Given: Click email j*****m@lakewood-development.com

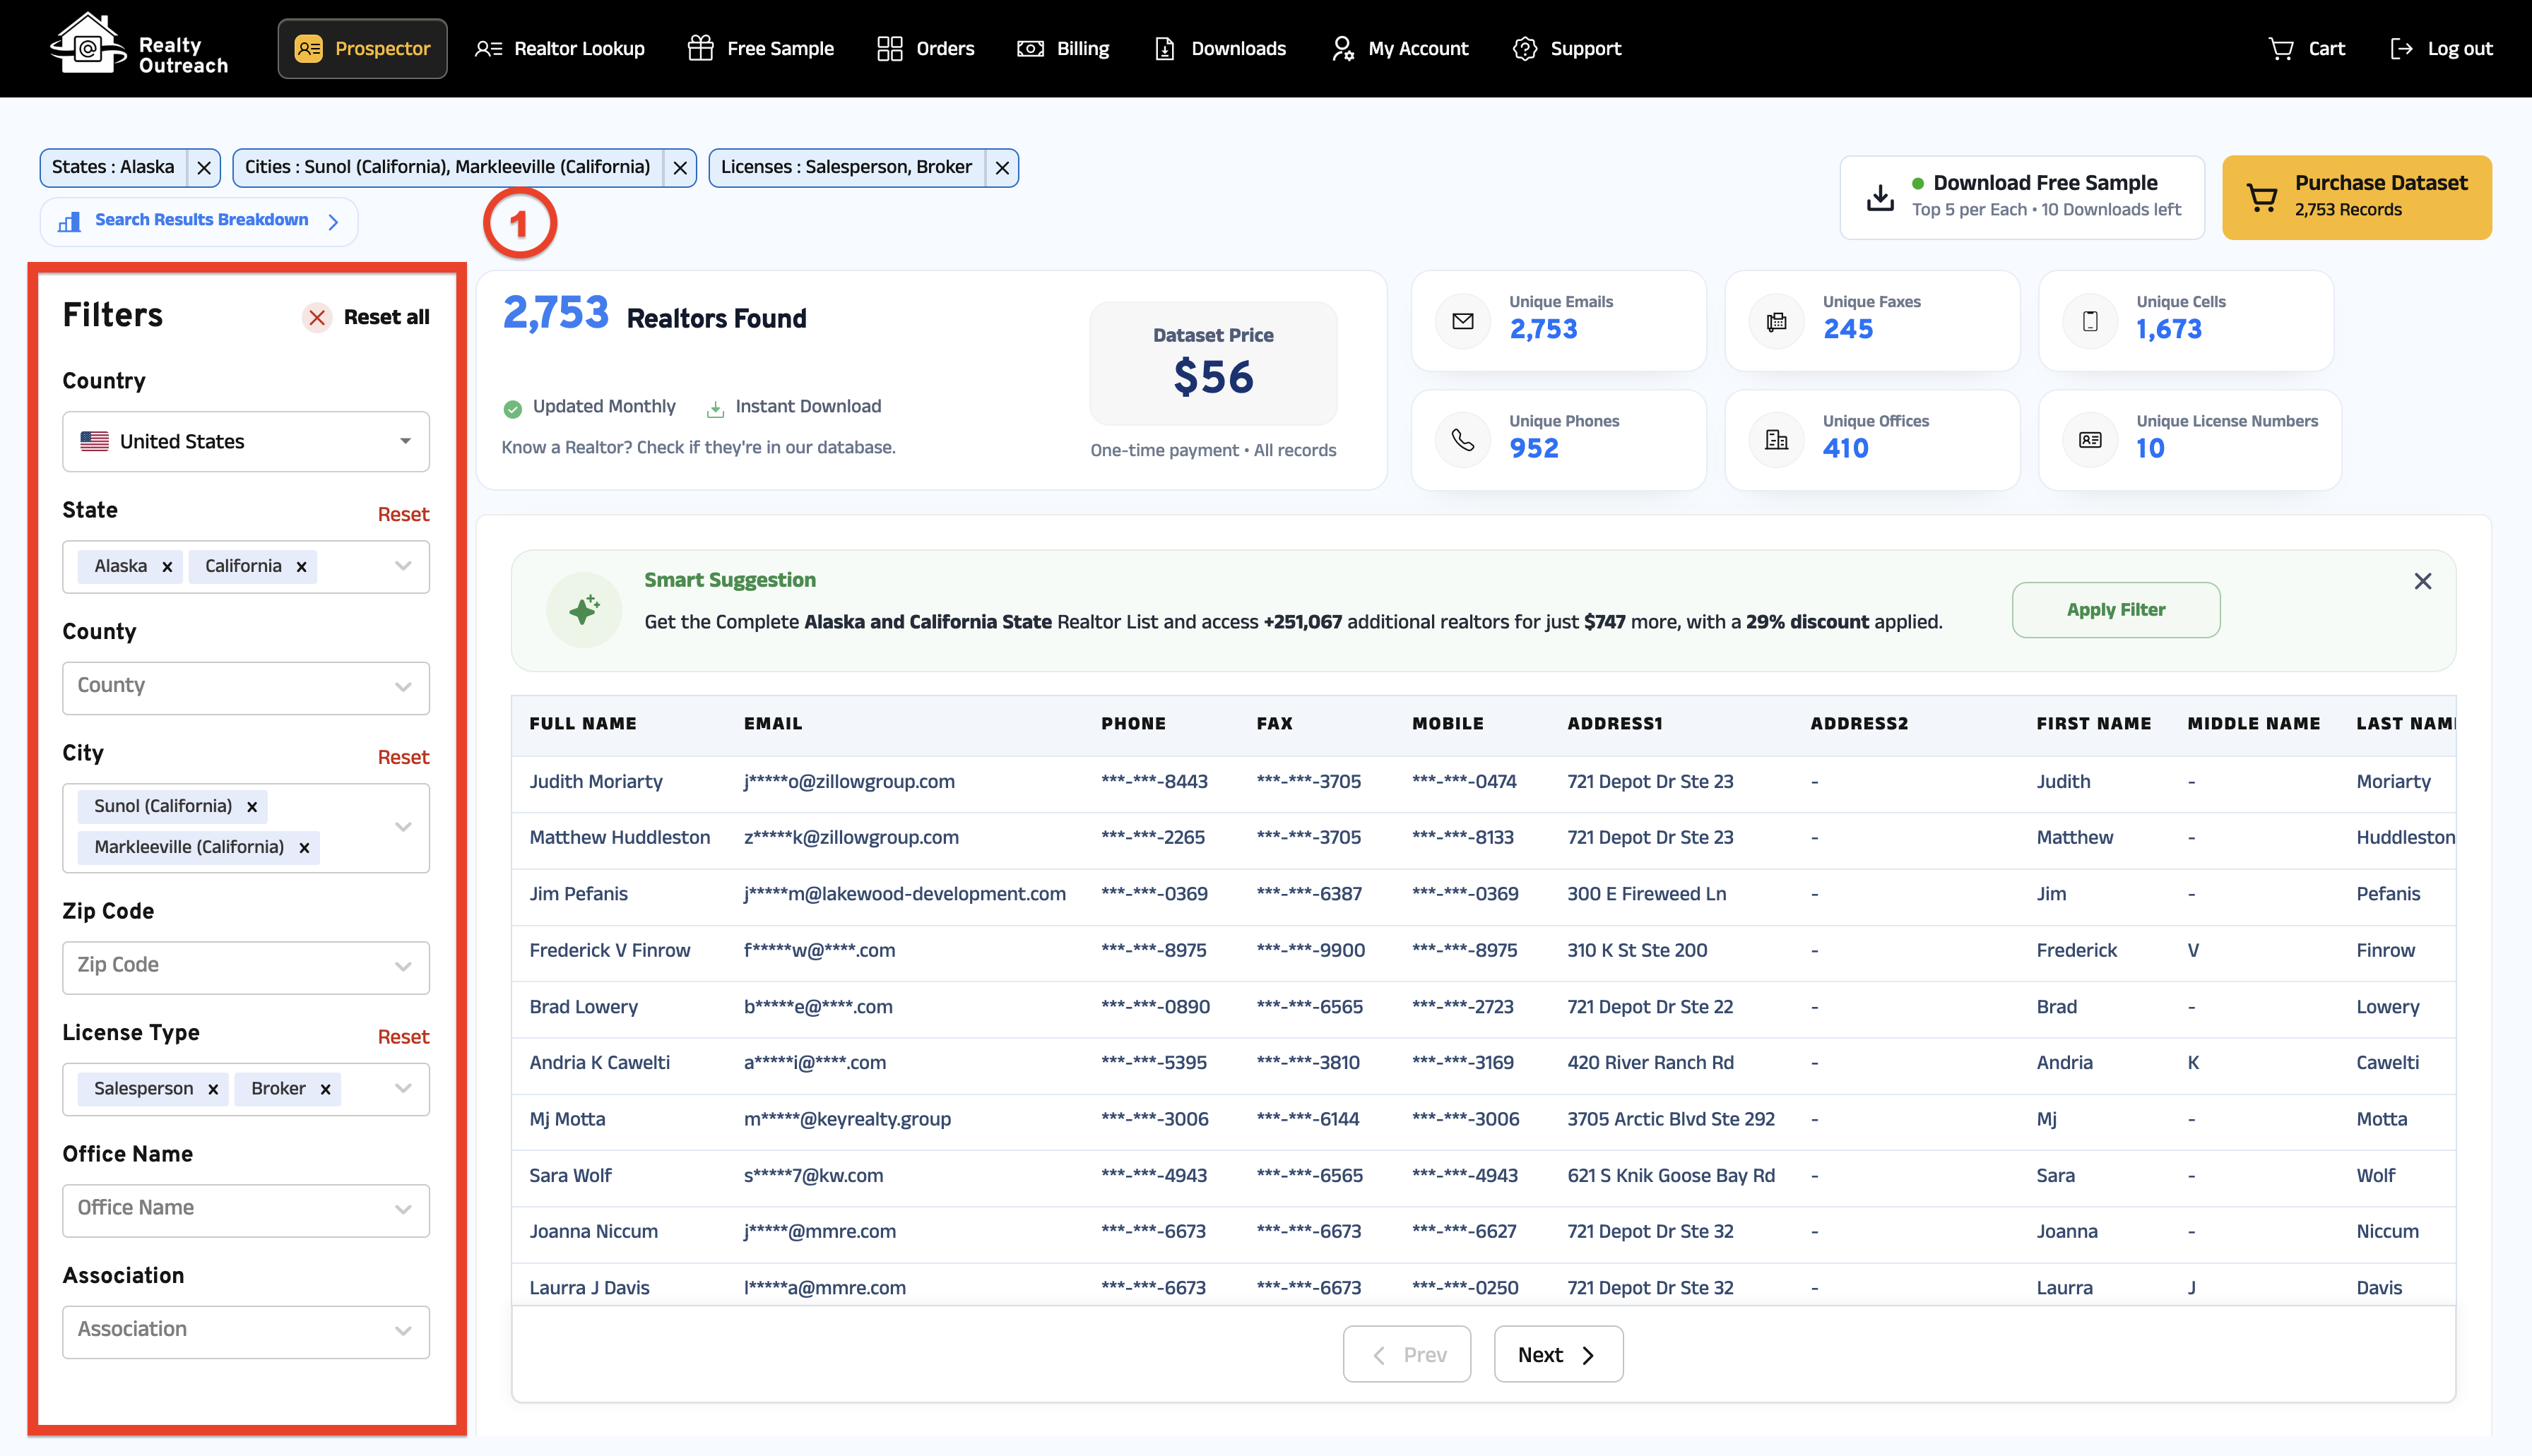Looking at the screenshot, I should pos(904,893).
